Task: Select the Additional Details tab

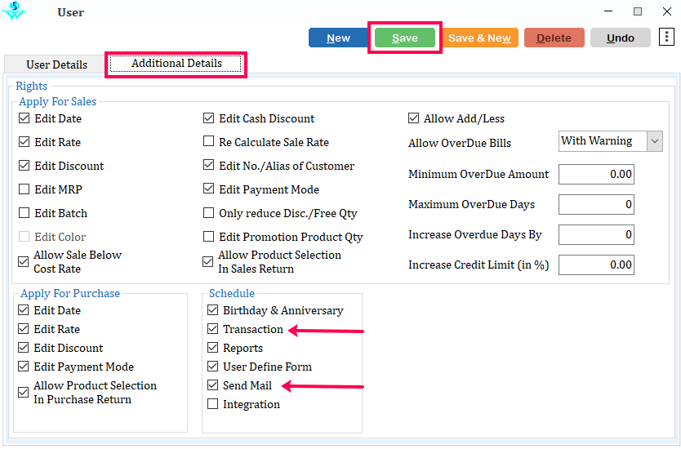Action: pos(176,64)
